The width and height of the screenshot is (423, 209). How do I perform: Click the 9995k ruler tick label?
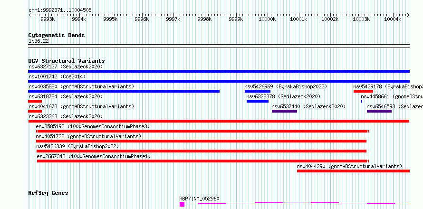point(111,19)
